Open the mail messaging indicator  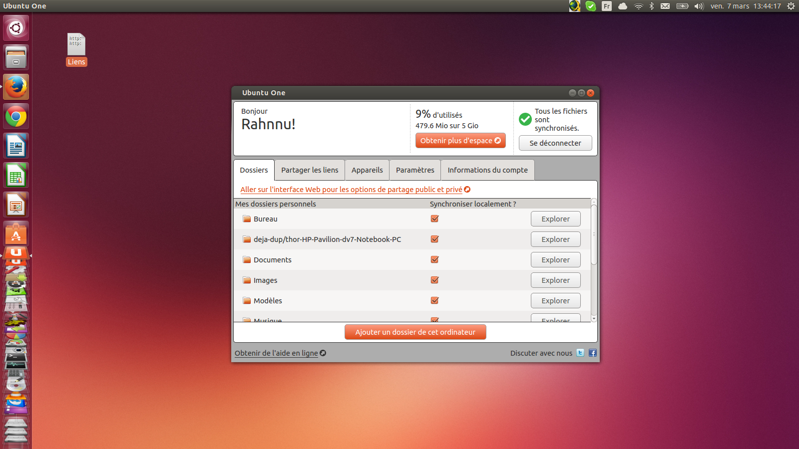point(665,6)
